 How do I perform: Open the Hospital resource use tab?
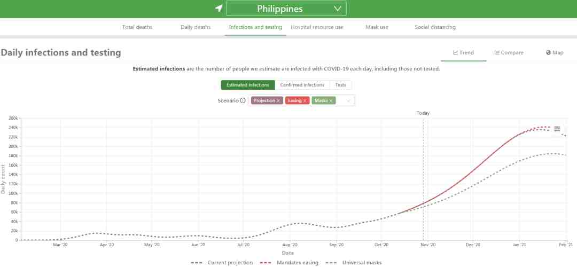317,27
